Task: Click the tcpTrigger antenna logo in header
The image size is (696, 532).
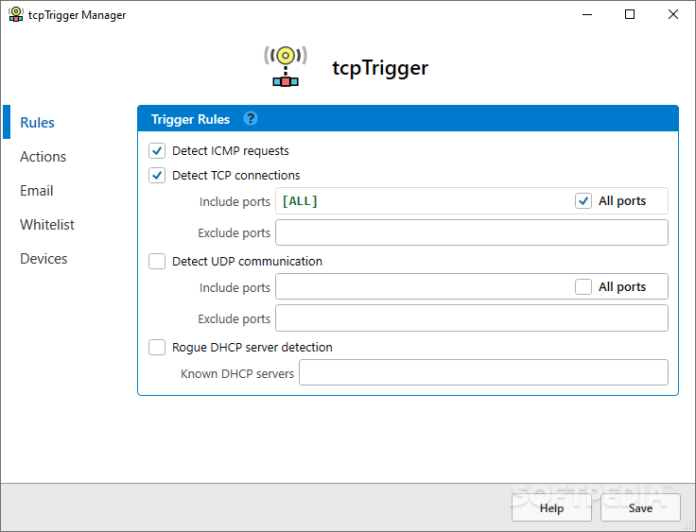Action: pos(286,66)
